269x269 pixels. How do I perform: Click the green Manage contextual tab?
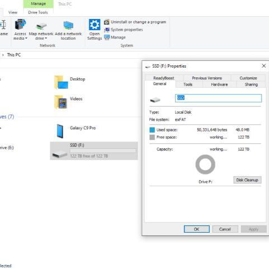tap(39, 4)
